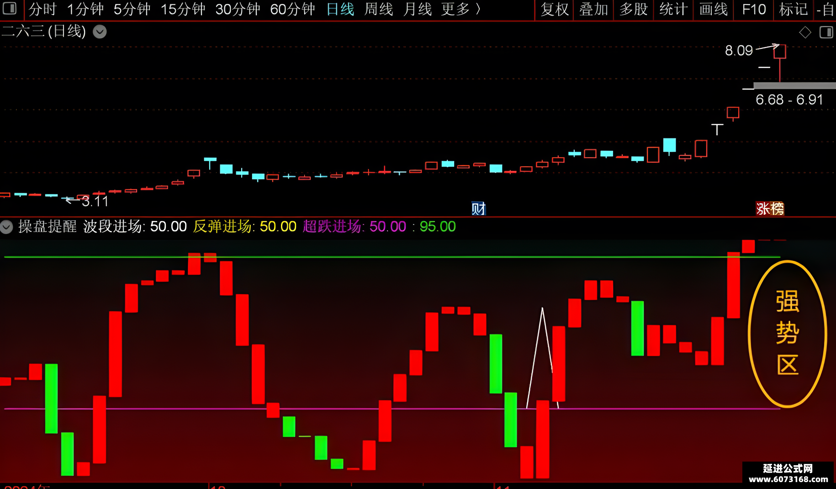Toggle the split panel icon at chart top right

point(826,32)
